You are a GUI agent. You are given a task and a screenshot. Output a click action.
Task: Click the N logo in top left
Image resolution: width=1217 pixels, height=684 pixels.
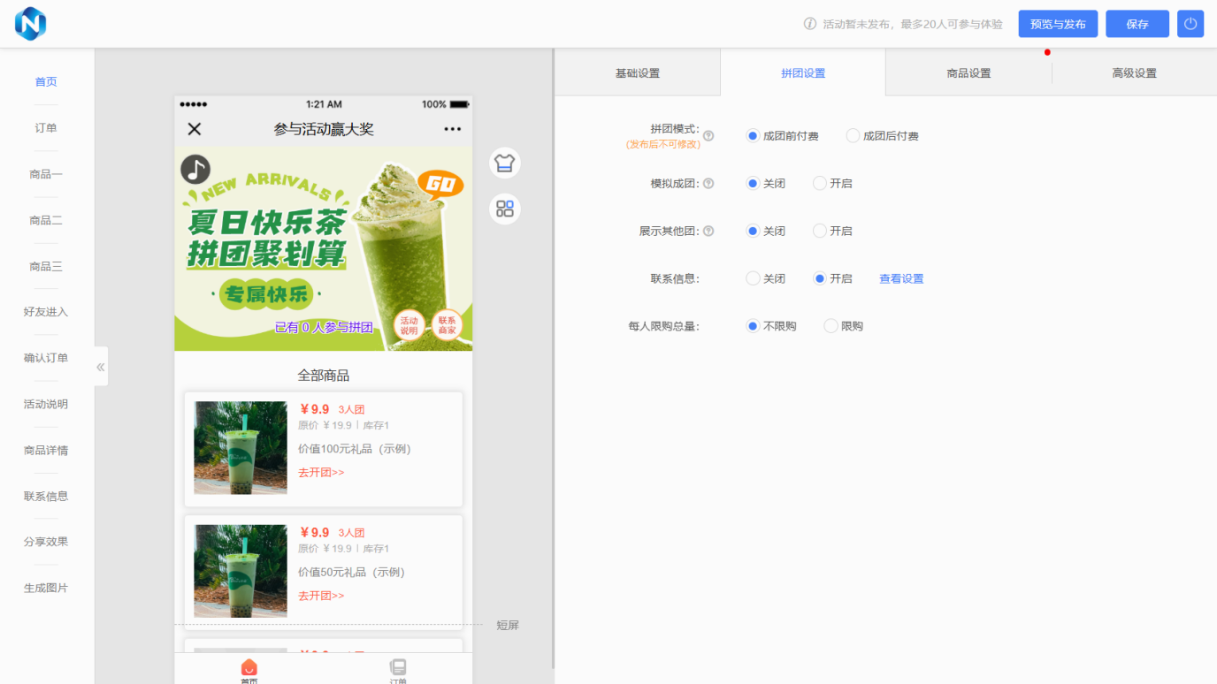30,24
